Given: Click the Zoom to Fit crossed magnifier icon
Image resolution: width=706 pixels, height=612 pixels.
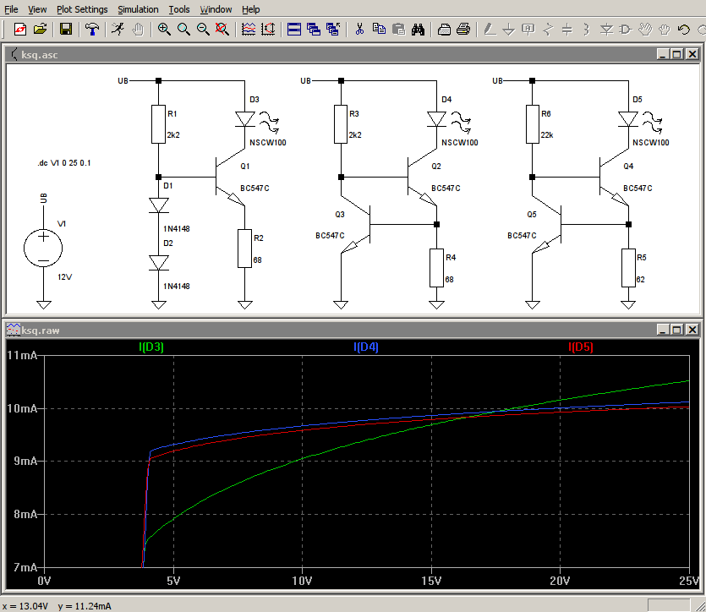Looking at the screenshot, I should [222, 30].
